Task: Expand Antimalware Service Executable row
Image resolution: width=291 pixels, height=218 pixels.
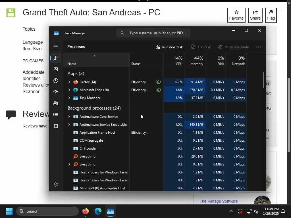Action: (x=69, y=125)
